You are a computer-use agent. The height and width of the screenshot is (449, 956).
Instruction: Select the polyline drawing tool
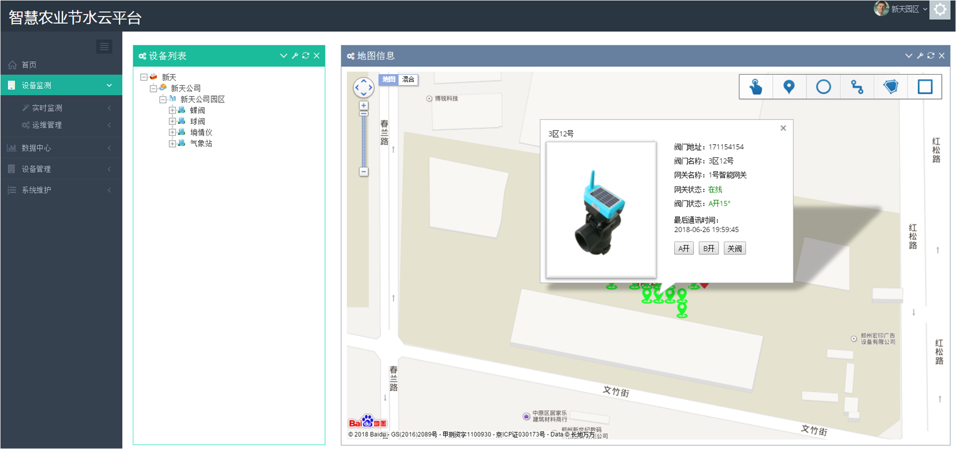click(857, 87)
